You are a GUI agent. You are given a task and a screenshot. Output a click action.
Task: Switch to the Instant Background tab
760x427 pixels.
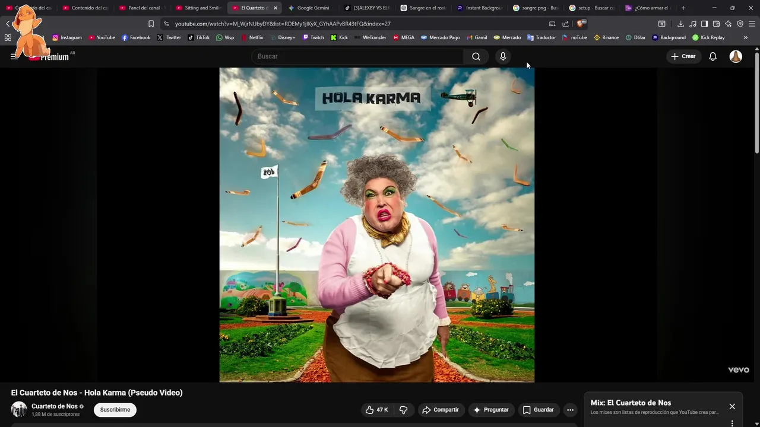click(x=479, y=8)
